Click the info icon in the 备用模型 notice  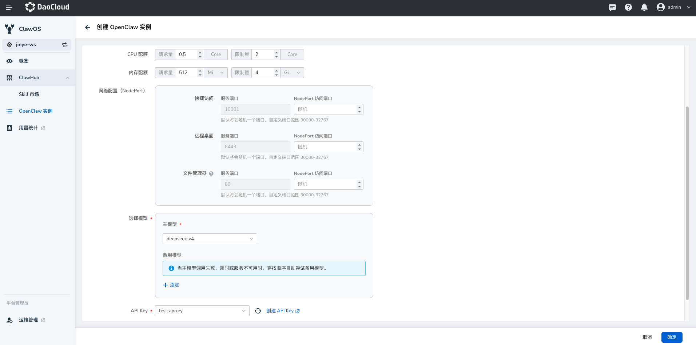(171, 268)
